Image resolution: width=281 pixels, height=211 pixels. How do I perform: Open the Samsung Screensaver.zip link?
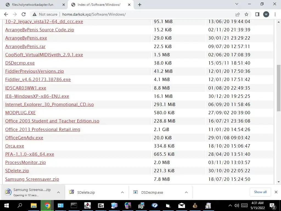pyautogui.click(x=32, y=179)
